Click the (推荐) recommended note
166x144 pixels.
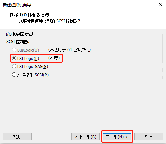click(54, 58)
